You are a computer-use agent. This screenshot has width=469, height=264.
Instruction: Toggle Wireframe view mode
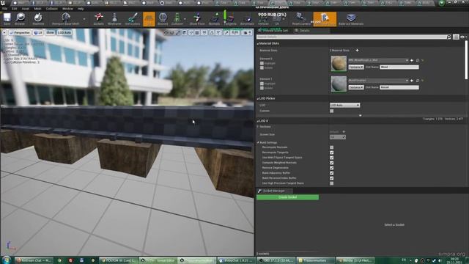tap(114, 18)
